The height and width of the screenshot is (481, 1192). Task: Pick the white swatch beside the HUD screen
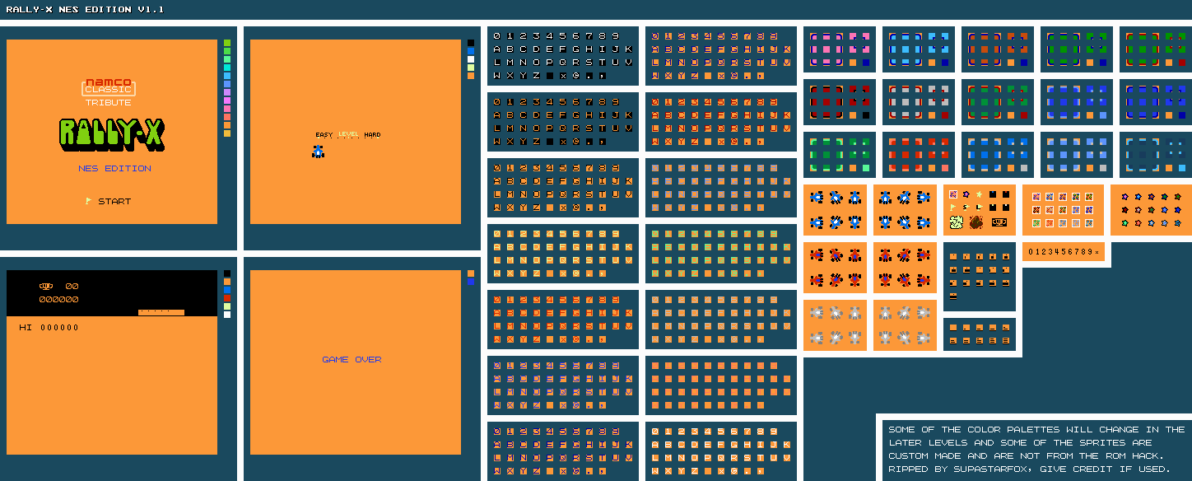coord(227,315)
